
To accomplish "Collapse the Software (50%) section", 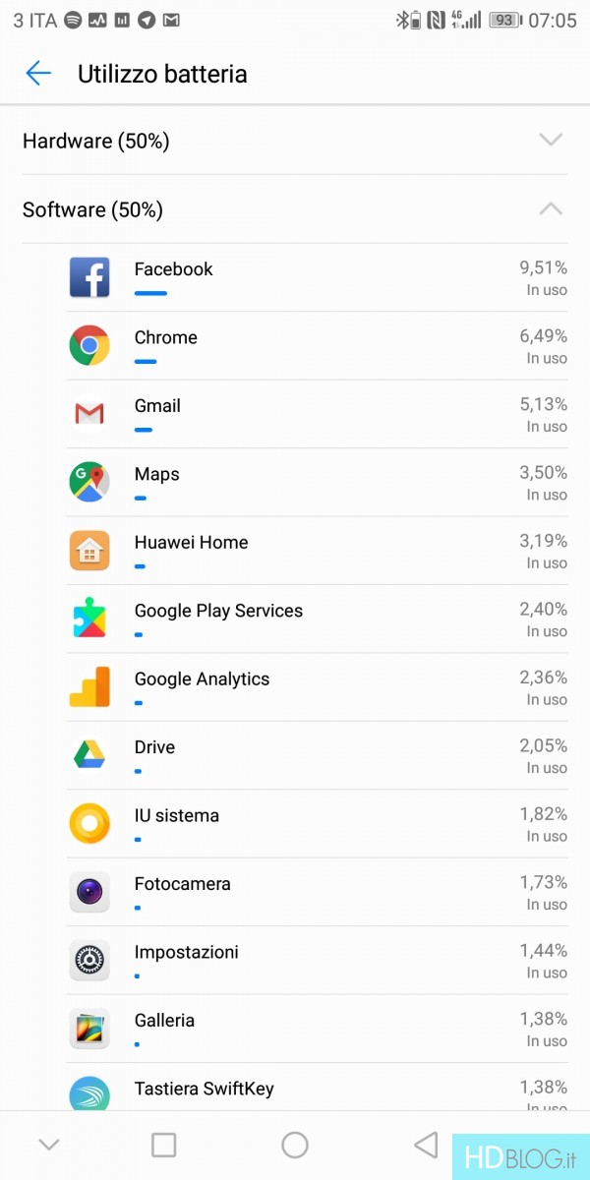I will point(551,209).
